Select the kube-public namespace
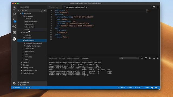This screenshot has height=97, width=173. (29, 24)
